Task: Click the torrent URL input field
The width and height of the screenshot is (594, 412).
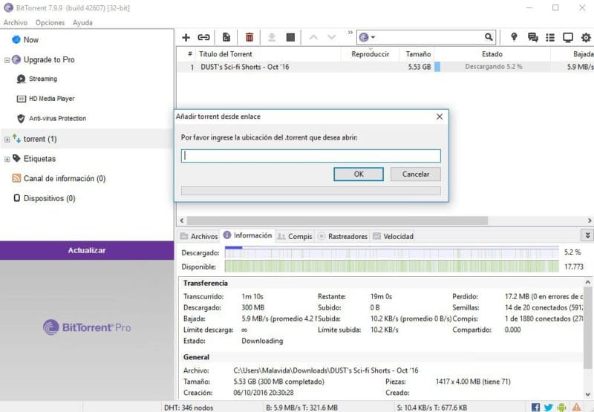Action: [x=311, y=156]
